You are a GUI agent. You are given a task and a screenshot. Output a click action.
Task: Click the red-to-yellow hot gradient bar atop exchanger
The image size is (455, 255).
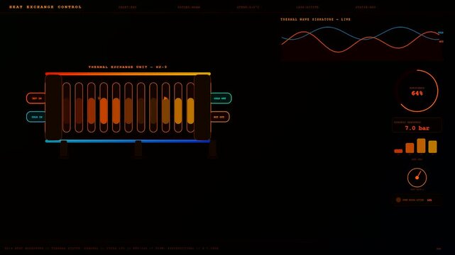coord(128,74)
